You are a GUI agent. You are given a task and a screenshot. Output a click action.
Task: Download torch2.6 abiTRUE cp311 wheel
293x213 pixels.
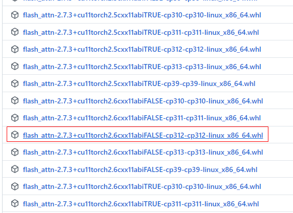coord(141,204)
